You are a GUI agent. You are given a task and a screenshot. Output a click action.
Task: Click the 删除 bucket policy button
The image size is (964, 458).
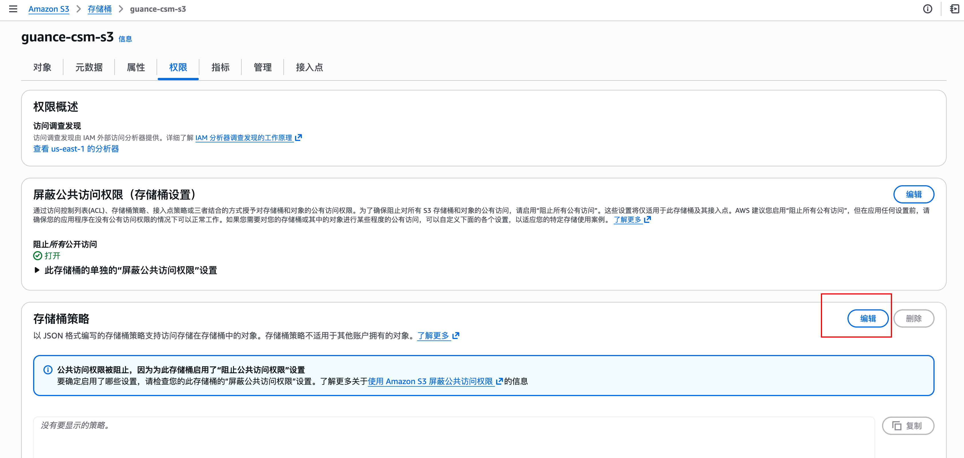coord(913,318)
